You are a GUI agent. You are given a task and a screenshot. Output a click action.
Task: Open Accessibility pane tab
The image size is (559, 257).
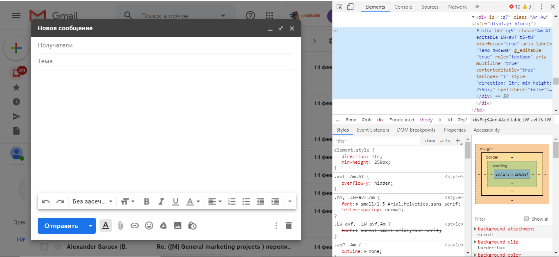pos(487,130)
